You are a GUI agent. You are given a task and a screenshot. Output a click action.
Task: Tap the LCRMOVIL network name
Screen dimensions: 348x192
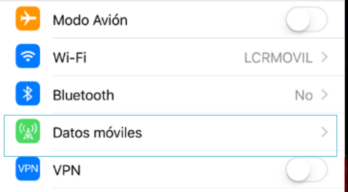[278, 58]
